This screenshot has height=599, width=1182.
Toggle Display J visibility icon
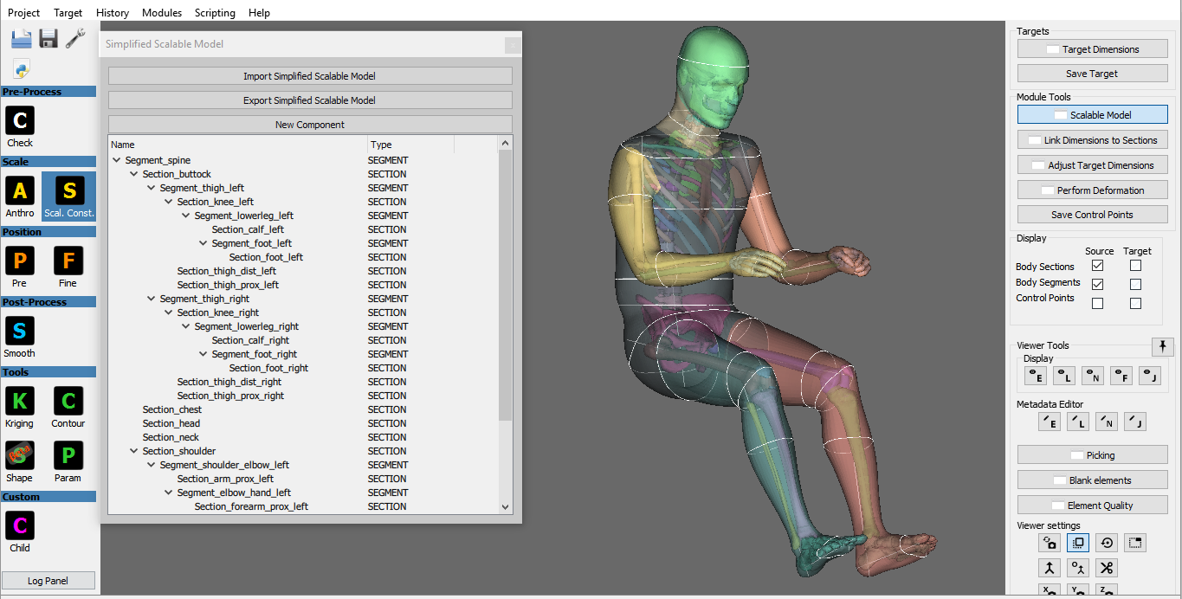coord(1150,376)
